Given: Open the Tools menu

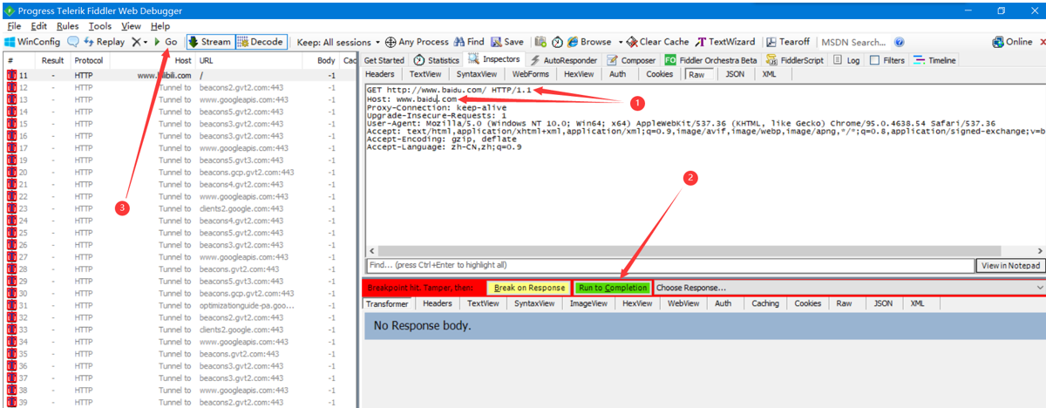Looking at the screenshot, I should [100, 26].
